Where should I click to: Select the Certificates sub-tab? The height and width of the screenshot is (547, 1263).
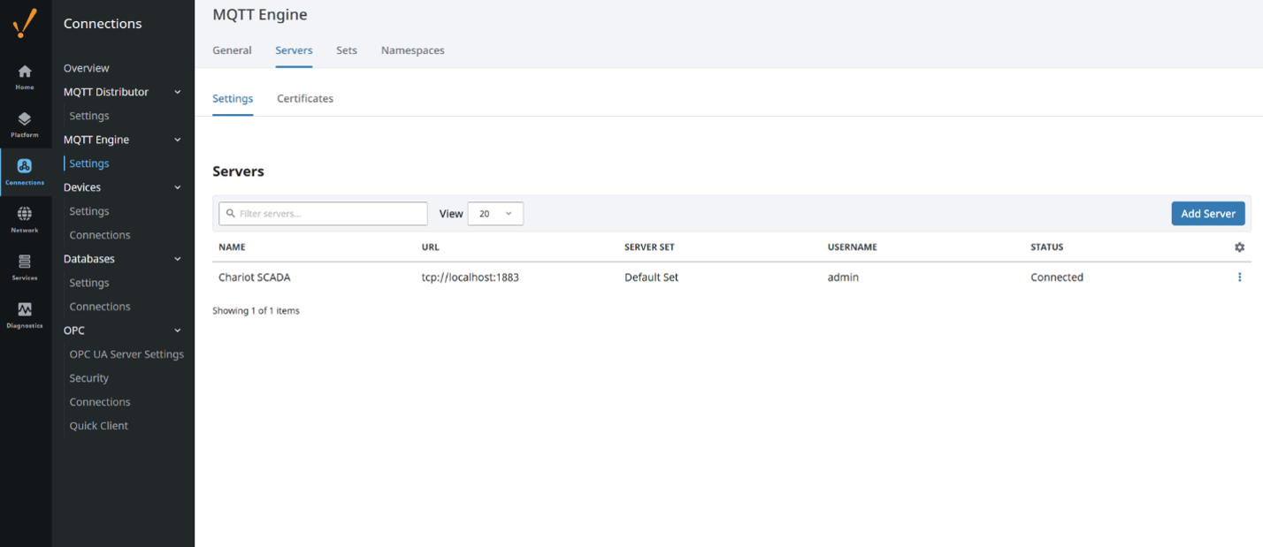pyautogui.click(x=305, y=99)
